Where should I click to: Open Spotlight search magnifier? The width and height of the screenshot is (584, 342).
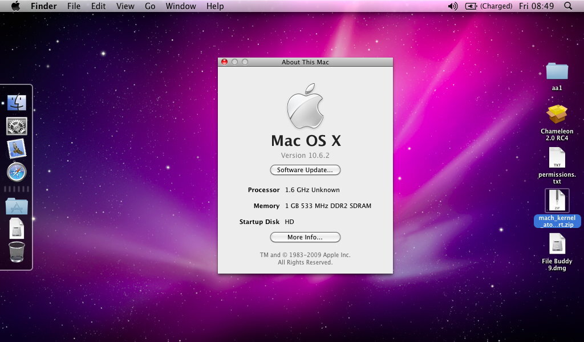[568, 6]
